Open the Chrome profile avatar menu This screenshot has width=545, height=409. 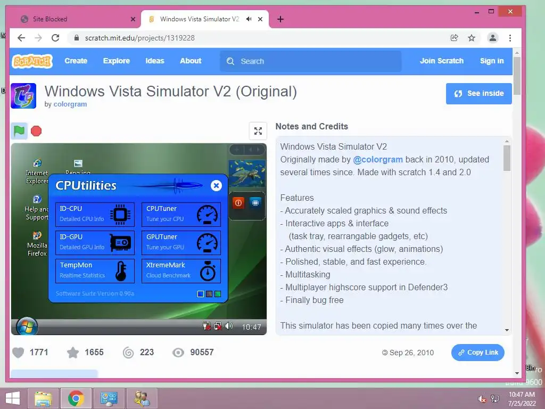coord(492,38)
